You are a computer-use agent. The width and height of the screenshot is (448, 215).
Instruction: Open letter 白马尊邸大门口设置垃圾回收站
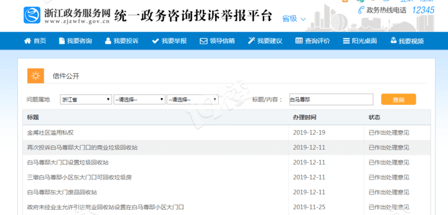(68, 162)
